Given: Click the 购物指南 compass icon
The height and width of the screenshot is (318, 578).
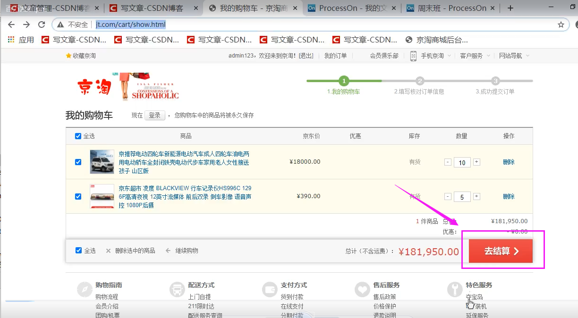Looking at the screenshot, I should tap(85, 289).
